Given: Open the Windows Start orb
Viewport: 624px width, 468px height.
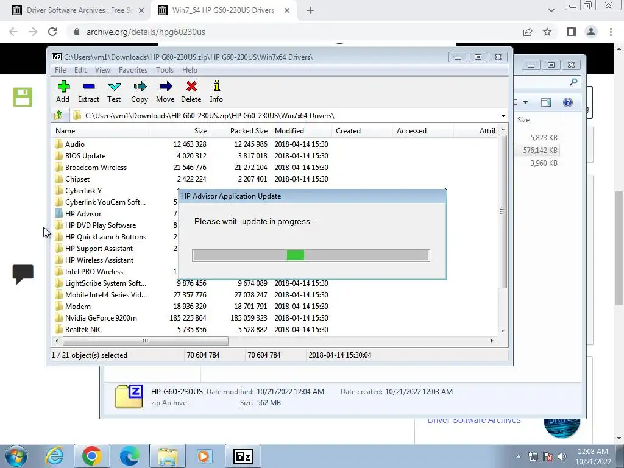Looking at the screenshot, I should pos(16,456).
